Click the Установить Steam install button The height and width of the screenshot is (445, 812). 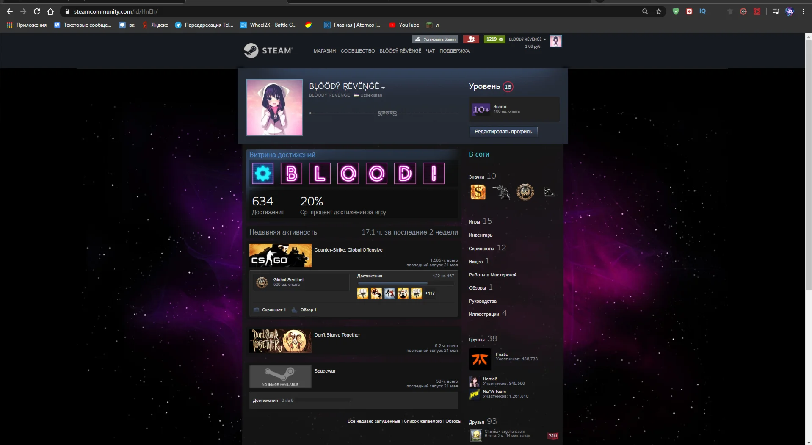(x=436, y=39)
